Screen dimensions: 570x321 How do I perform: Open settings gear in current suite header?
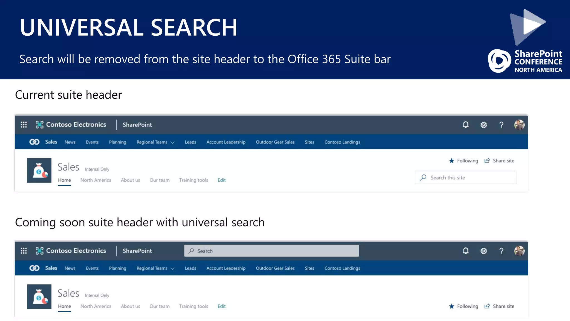pos(484,125)
